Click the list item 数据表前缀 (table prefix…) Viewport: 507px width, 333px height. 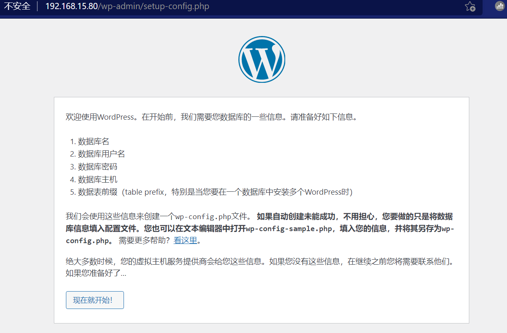coord(215,192)
